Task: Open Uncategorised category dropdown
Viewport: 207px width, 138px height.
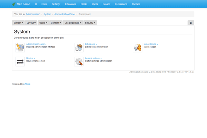Action: (73, 23)
